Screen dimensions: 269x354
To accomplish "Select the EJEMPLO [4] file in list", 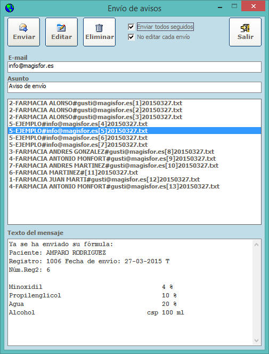I will pyautogui.click(x=78, y=124).
